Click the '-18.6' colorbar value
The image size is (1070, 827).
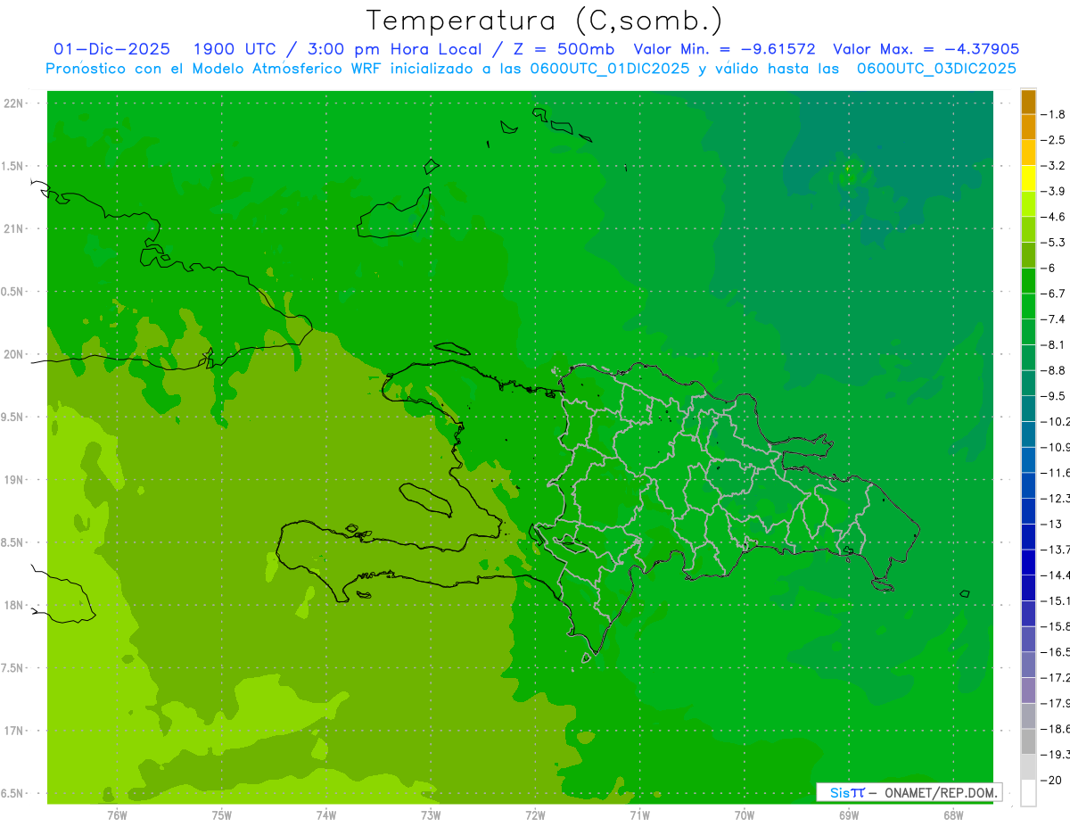1055,729
